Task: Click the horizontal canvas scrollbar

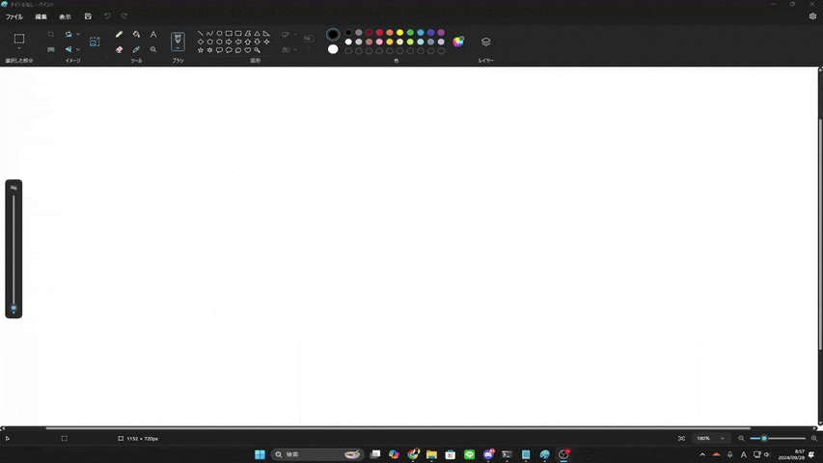Action: tap(398, 428)
